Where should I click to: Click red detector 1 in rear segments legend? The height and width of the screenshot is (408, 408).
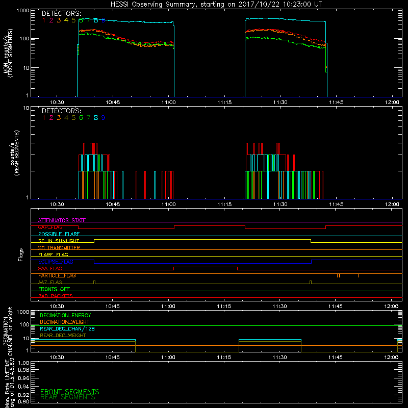pyautogui.click(x=44, y=118)
